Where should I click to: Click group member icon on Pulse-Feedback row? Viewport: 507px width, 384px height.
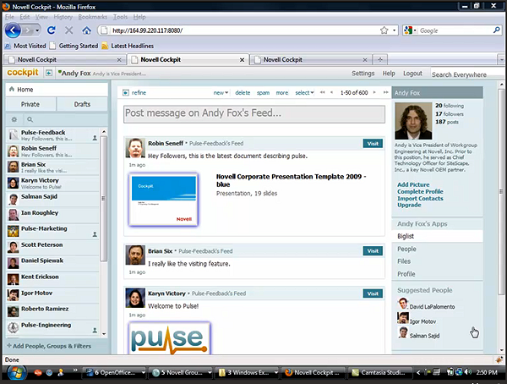coord(95,138)
